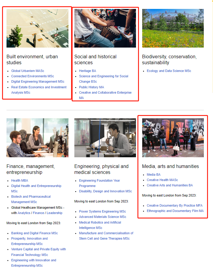
Task: Click Engineering column's Moving to east London note
Action: [x=101, y=201]
